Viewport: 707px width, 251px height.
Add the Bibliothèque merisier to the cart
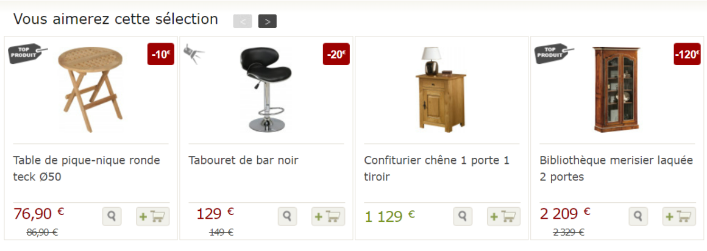point(679,216)
